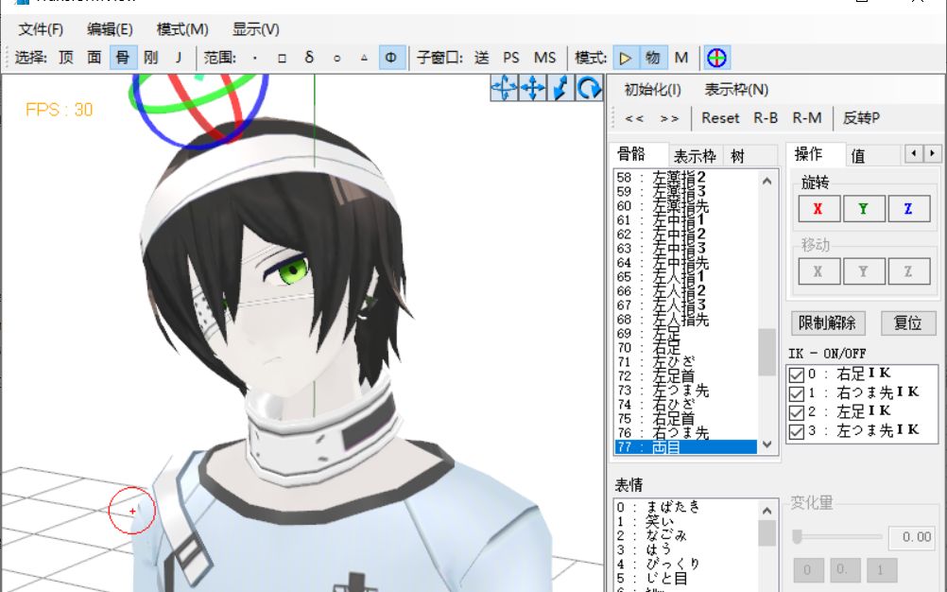Click the 复位 reset button

click(907, 322)
